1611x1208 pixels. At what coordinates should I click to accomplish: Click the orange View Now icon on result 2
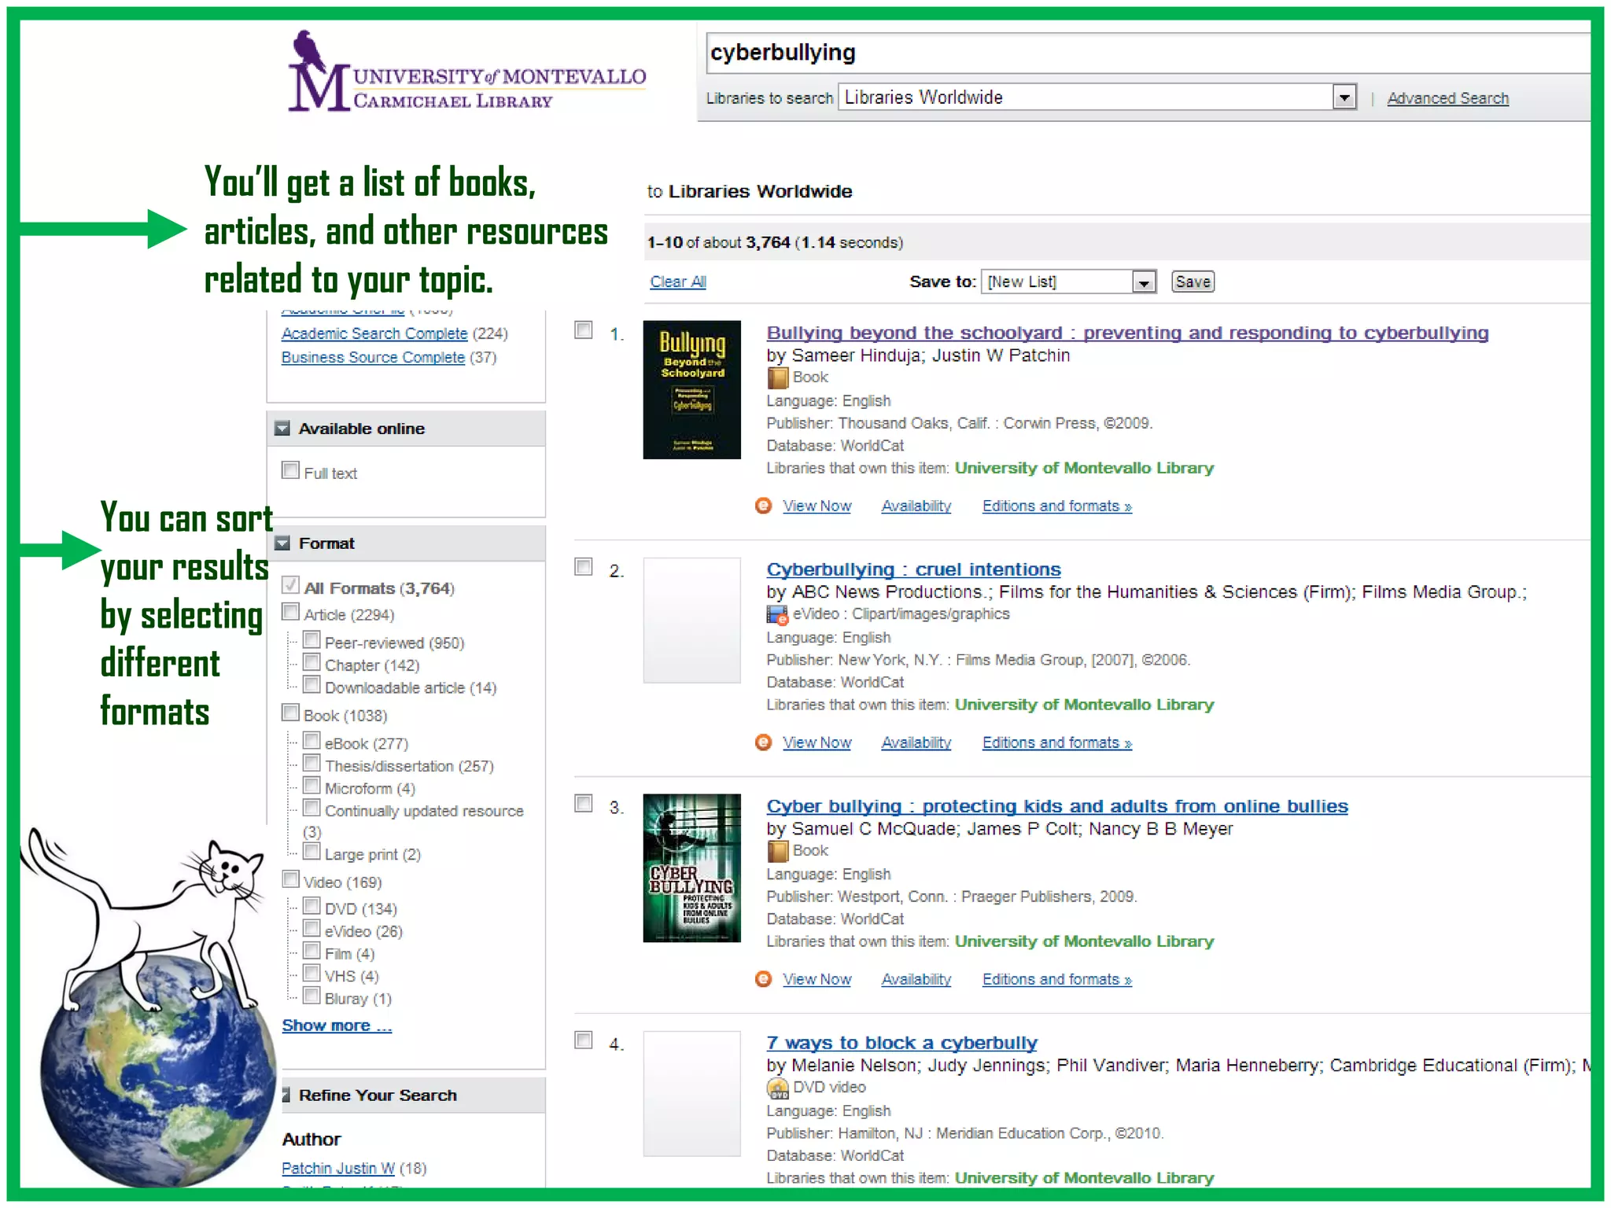tap(763, 742)
